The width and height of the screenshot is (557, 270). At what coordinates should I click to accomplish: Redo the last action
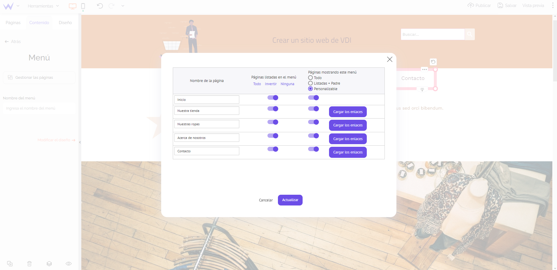point(112,6)
